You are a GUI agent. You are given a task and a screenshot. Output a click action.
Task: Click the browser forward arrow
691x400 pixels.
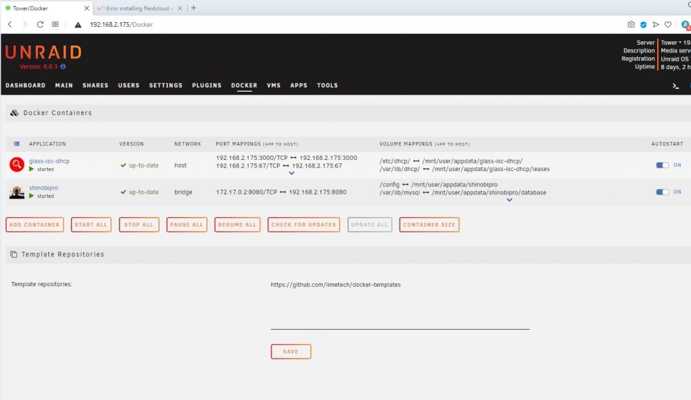click(x=25, y=25)
